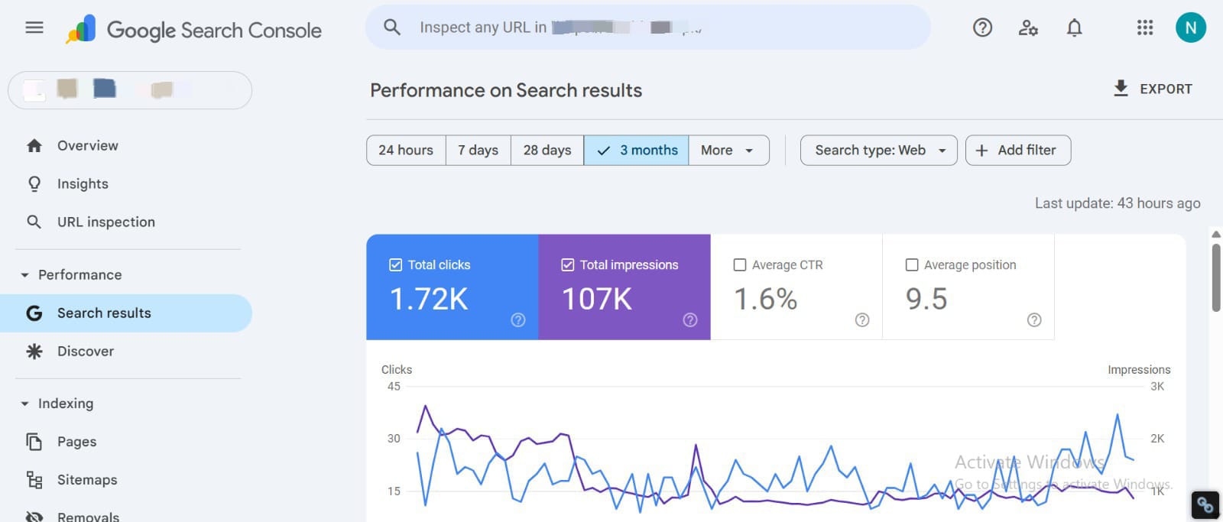Image resolution: width=1223 pixels, height=522 pixels.
Task: Open the Insights page
Action: coord(83,184)
